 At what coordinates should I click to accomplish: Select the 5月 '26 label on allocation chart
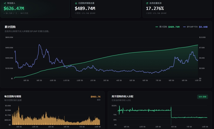click(x=174, y=127)
